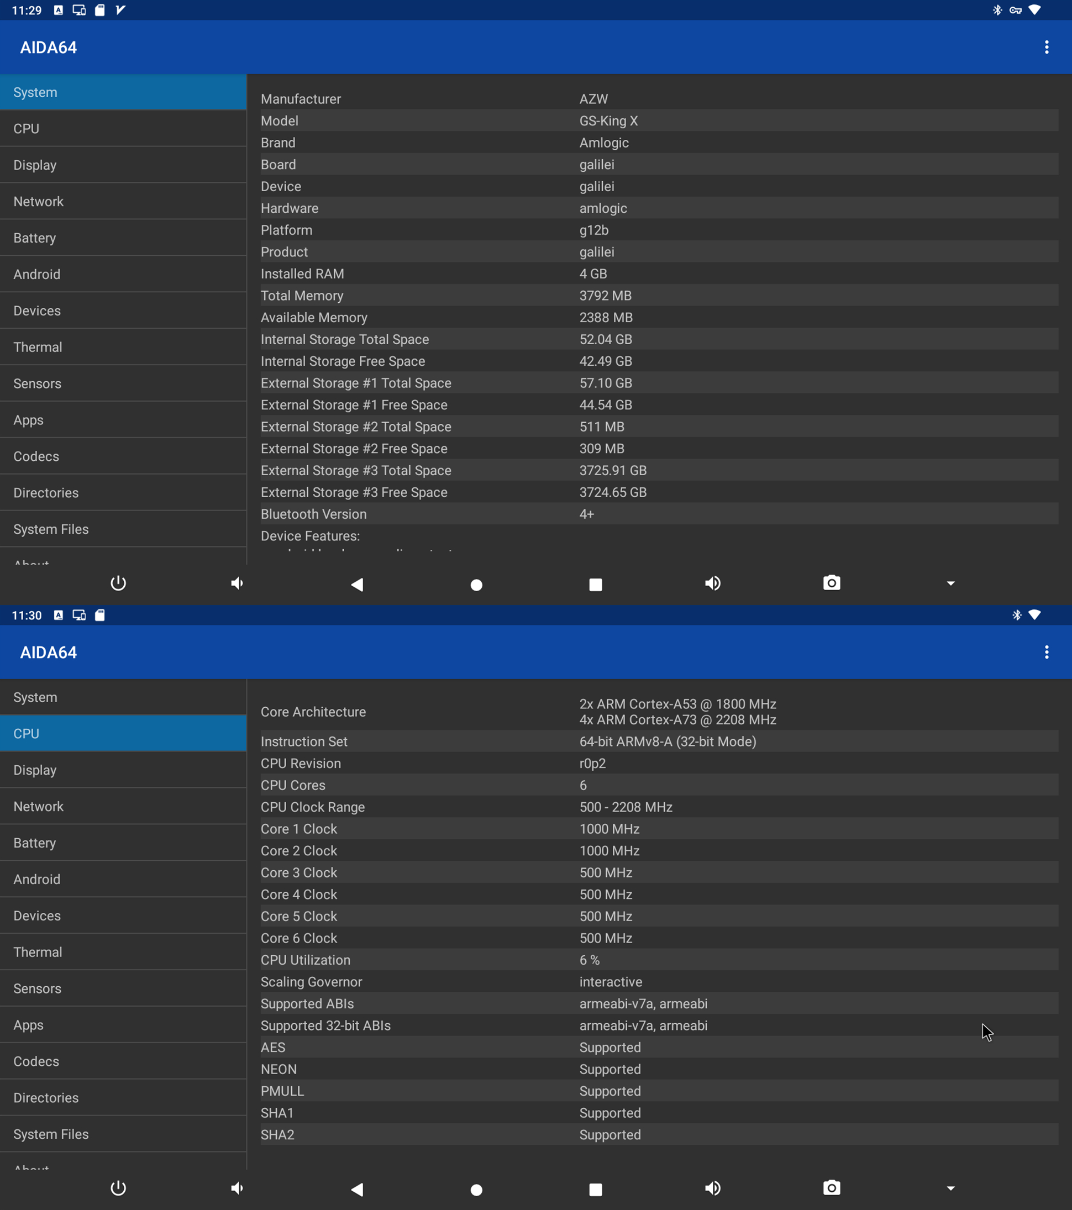Screen dimensions: 1072x1210
Task: Collapse navigation bar arrow under CPU info screen
Action: (x=950, y=1188)
